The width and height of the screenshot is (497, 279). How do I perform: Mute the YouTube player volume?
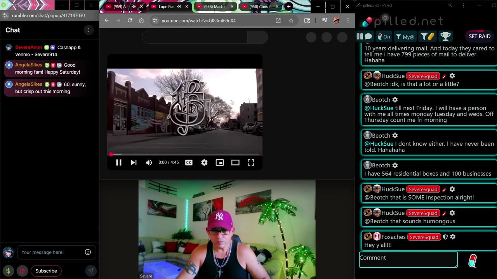pos(149,163)
